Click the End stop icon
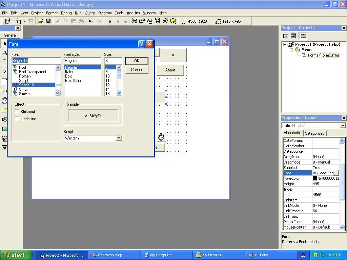This screenshot has width=347, height=260. click(125, 21)
